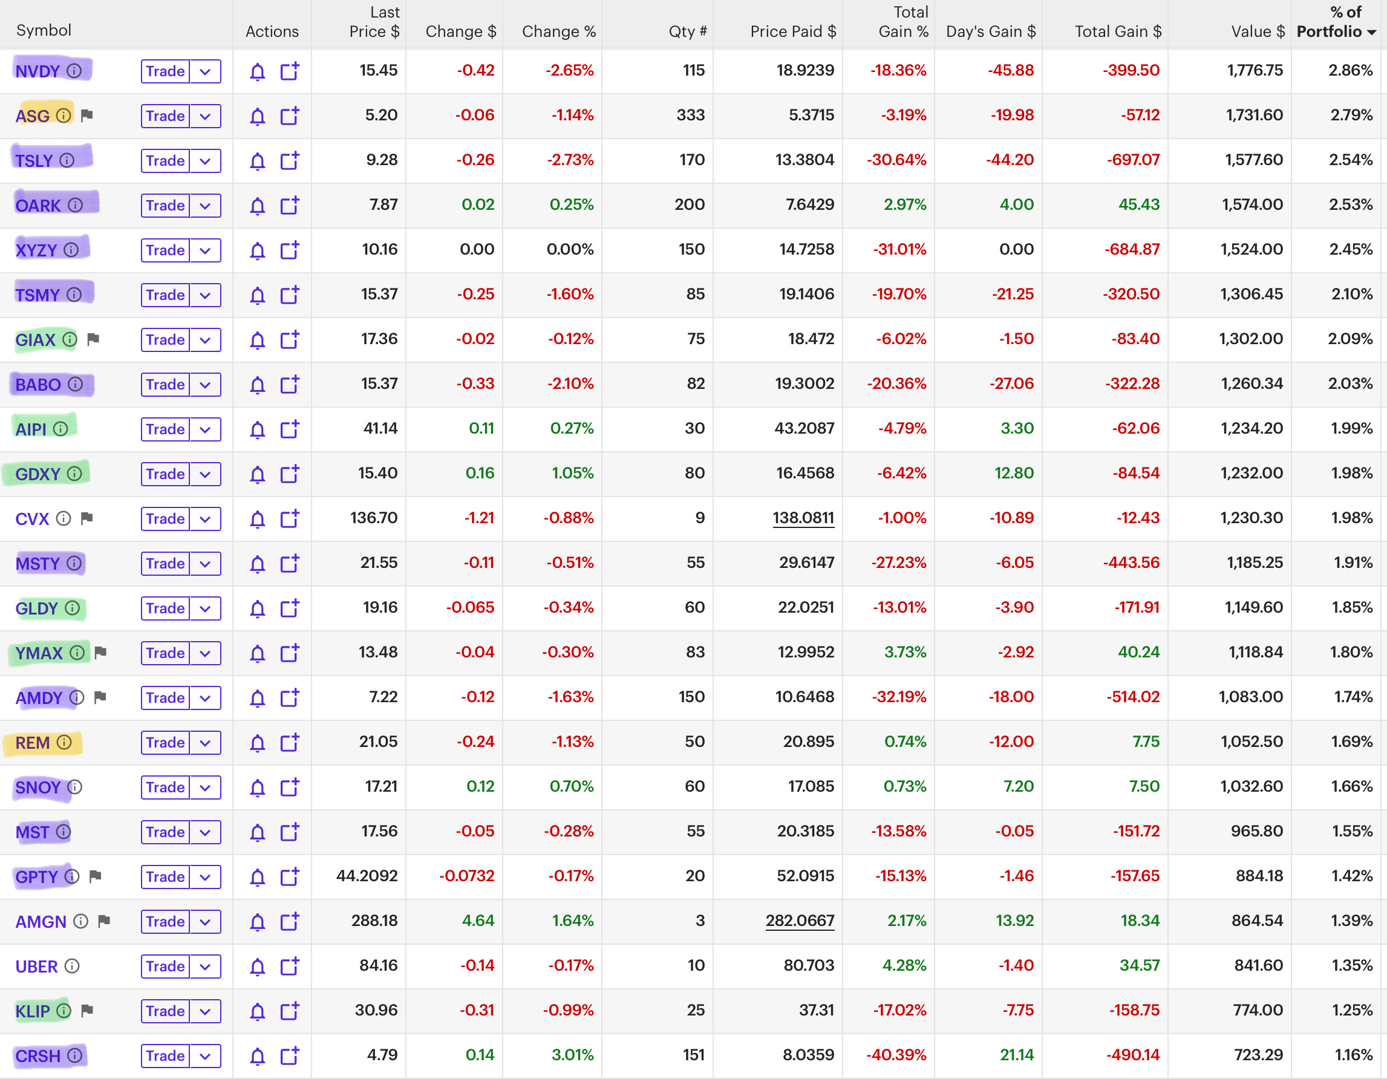Open info tooltip for SNOY

[x=75, y=787]
